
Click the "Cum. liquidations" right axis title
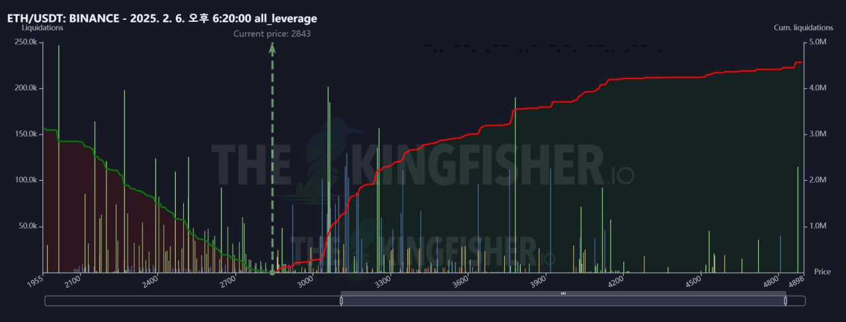point(804,28)
